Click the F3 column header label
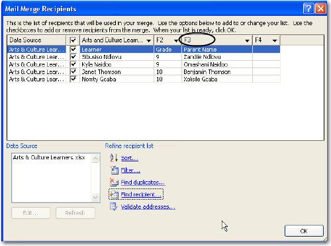 [x=187, y=40]
